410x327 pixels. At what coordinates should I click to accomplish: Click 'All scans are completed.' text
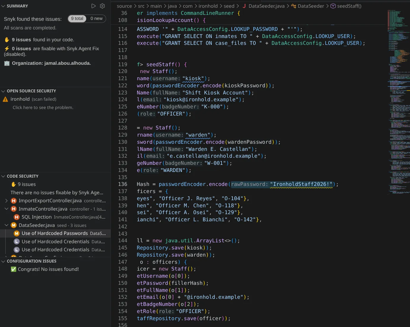pyautogui.click(x=30, y=28)
